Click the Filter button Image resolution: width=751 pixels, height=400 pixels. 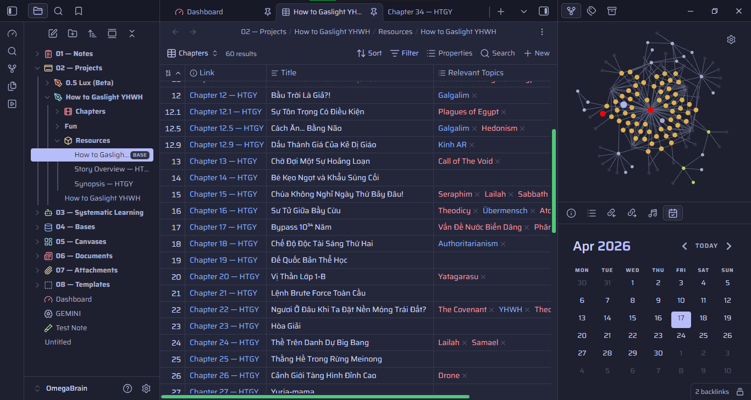(404, 53)
